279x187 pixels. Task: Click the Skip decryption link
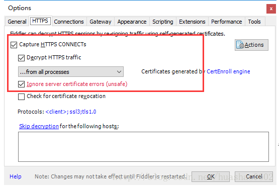point(39,126)
